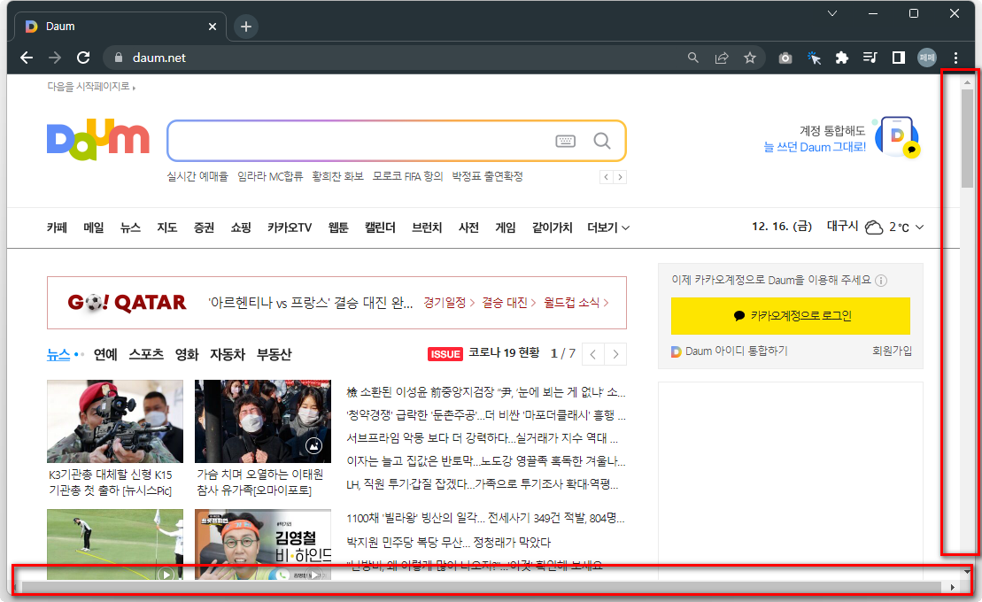Click the 실시간 예매율 trending keyword
Image resolution: width=982 pixels, height=602 pixels.
click(197, 177)
